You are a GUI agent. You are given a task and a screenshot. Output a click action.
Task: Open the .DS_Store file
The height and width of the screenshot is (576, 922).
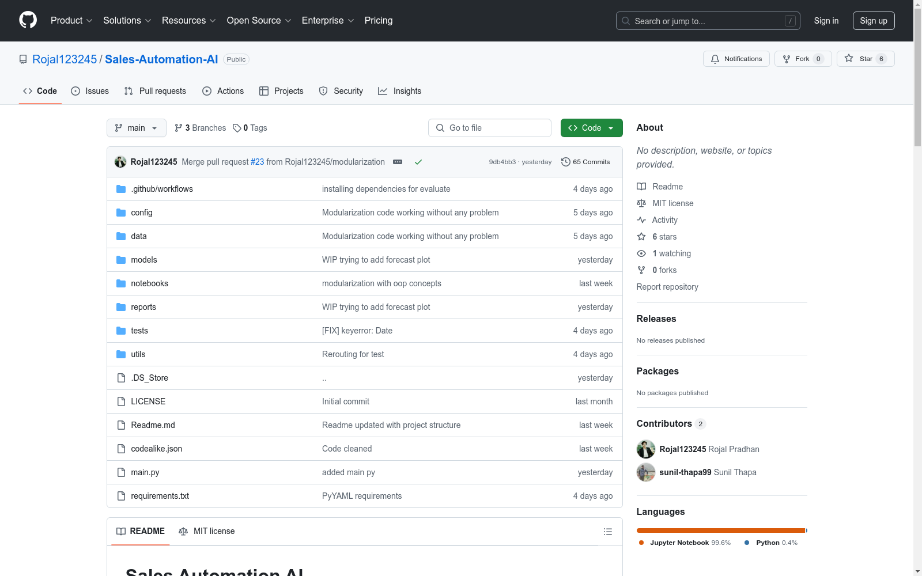pos(150,378)
